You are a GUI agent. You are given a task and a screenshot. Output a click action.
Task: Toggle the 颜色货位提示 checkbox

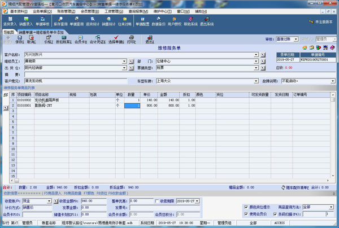(x=246, y=207)
